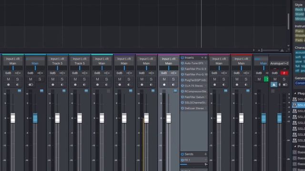The height and width of the screenshot is (171, 305).
Task: Bypass the FabFilter Saturn insert power icon
Action: pyautogui.click(x=183, y=97)
